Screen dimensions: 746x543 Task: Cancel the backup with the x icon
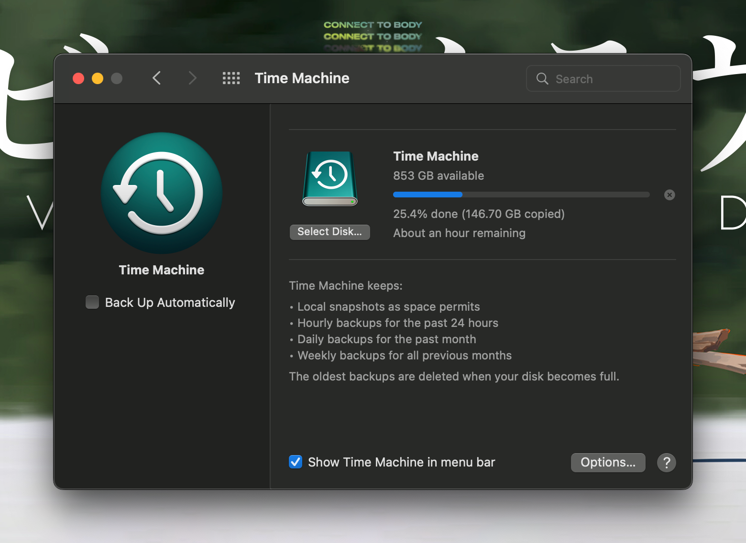669,195
